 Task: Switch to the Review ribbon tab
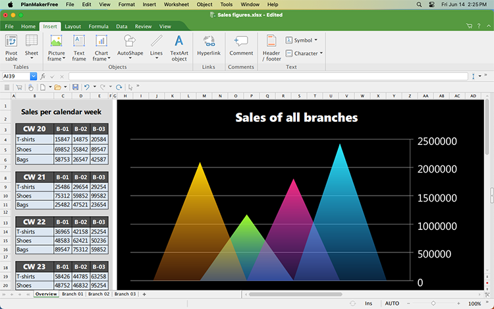pos(144,26)
